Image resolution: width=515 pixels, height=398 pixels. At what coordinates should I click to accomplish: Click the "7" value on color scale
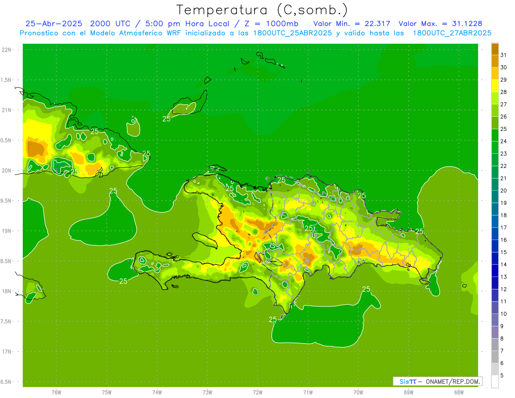click(x=502, y=351)
